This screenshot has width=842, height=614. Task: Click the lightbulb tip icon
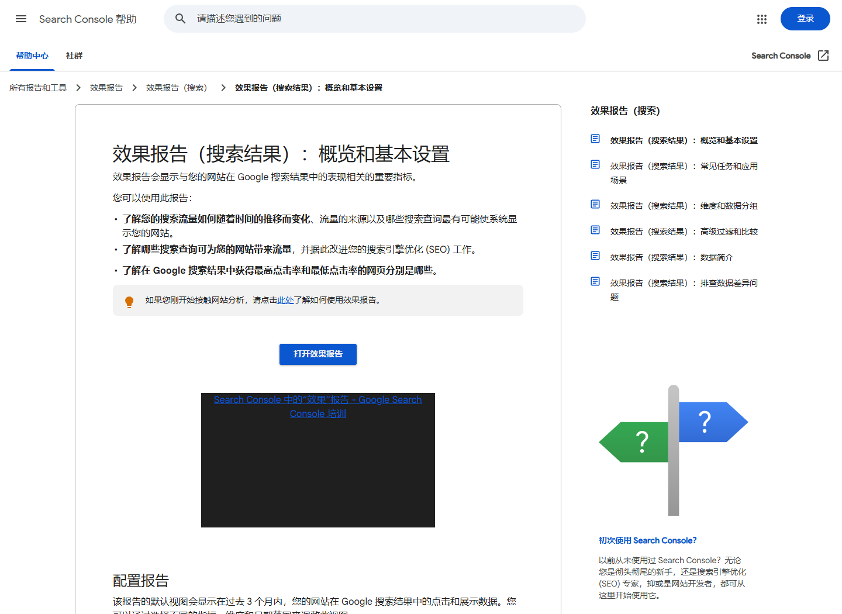pos(129,302)
